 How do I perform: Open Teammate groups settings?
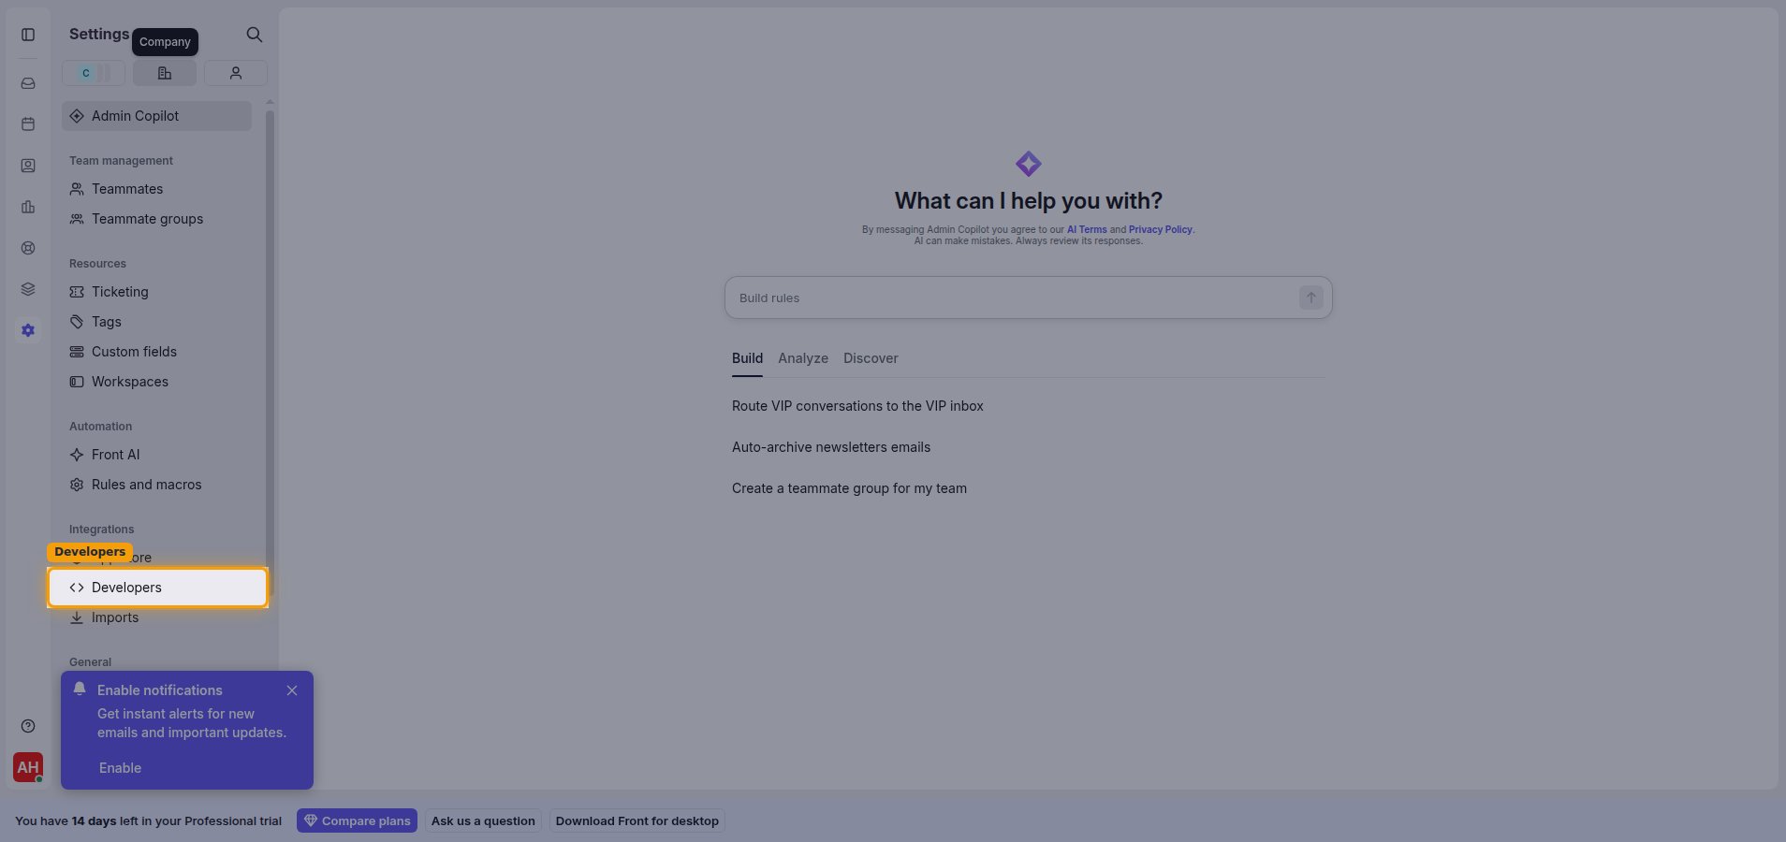click(x=156, y=219)
